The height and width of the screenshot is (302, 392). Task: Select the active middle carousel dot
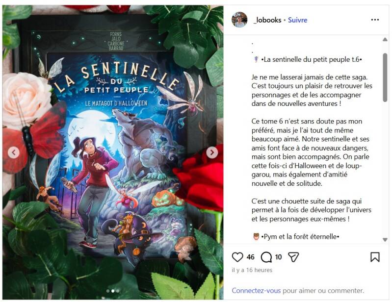tap(113, 291)
